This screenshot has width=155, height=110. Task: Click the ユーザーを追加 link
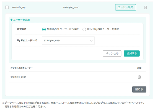point(20,20)
